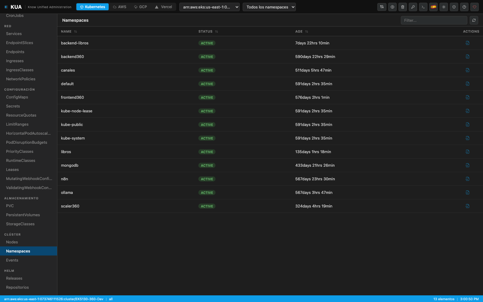Open the action icon for the n8n row
Screen dimensions: 483x302
(467, 179)
